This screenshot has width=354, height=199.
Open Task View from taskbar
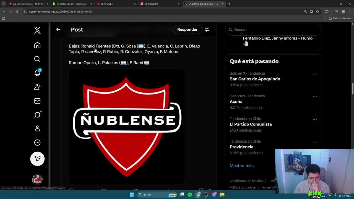tap(182, 195)
